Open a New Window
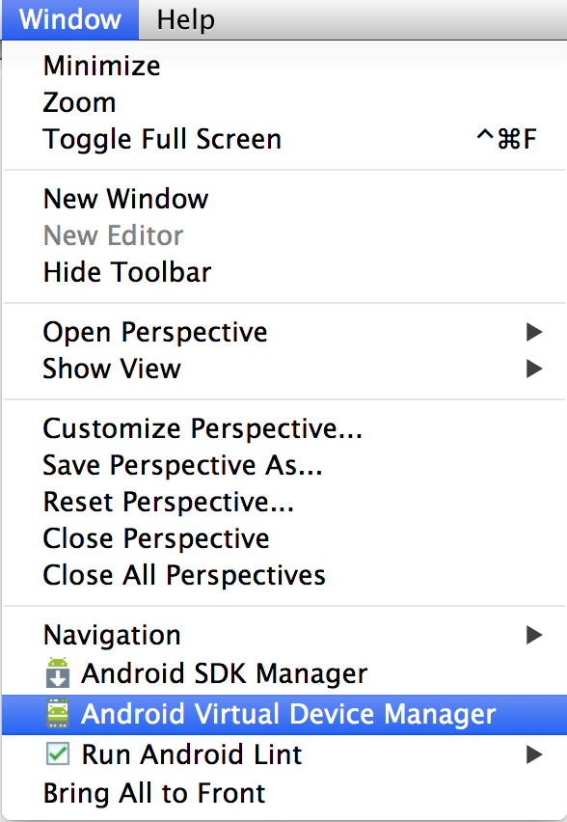Image resolution: width=567 pixels, height=822 pixels. pos(283,199)
